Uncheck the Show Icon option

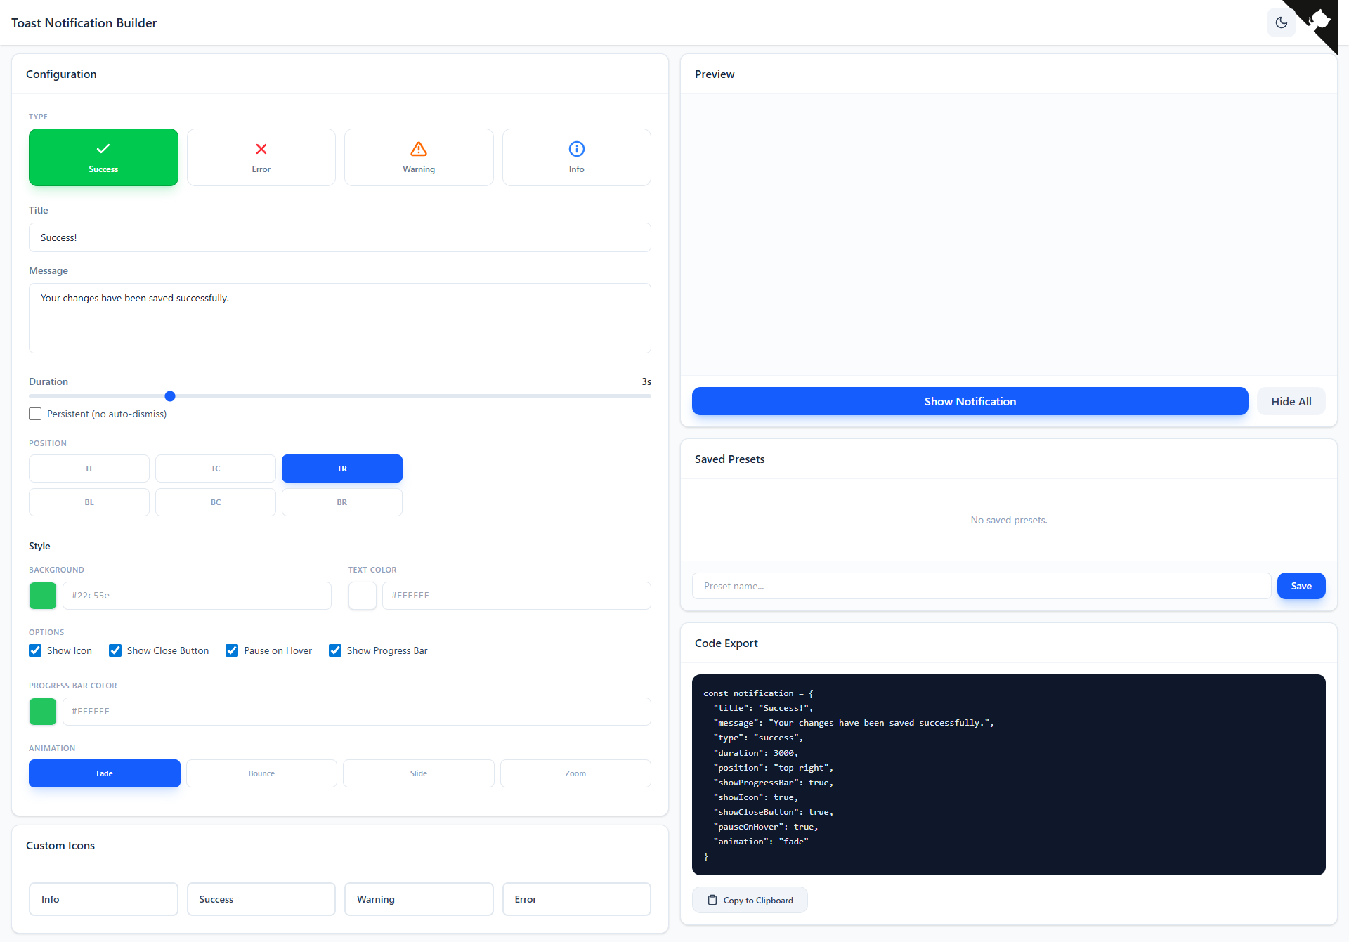35,650
